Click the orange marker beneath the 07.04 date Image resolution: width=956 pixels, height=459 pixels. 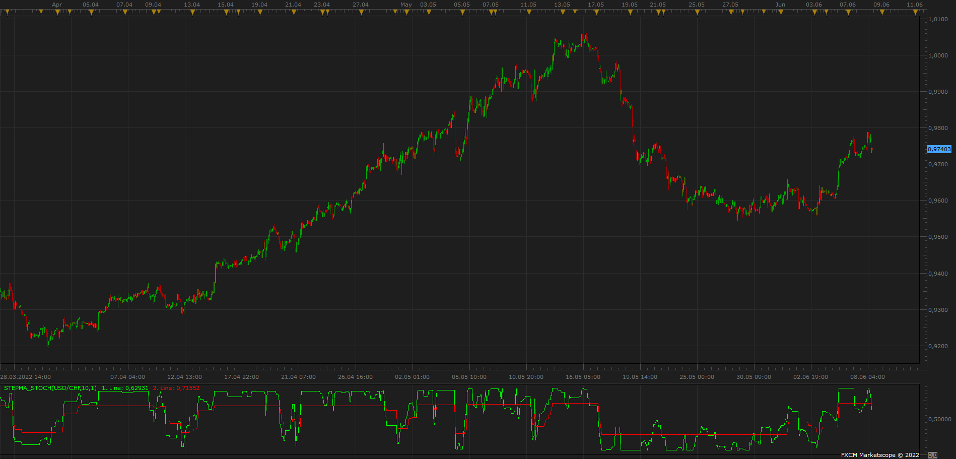pyautogui.click(x=125, y=12)
